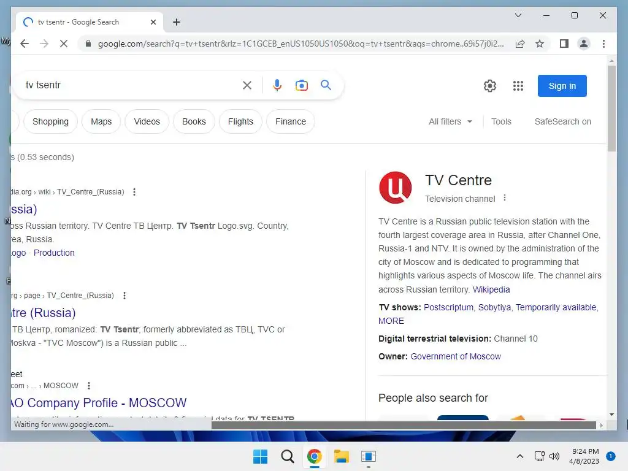This screenshot has height=471, width=628.
Task: Switch to Books results
Action: pyautogui.click(x=194, y=121)
